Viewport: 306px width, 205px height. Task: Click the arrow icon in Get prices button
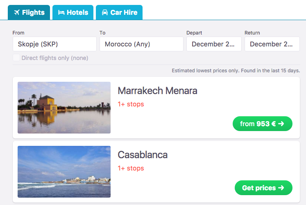point(281,188)
